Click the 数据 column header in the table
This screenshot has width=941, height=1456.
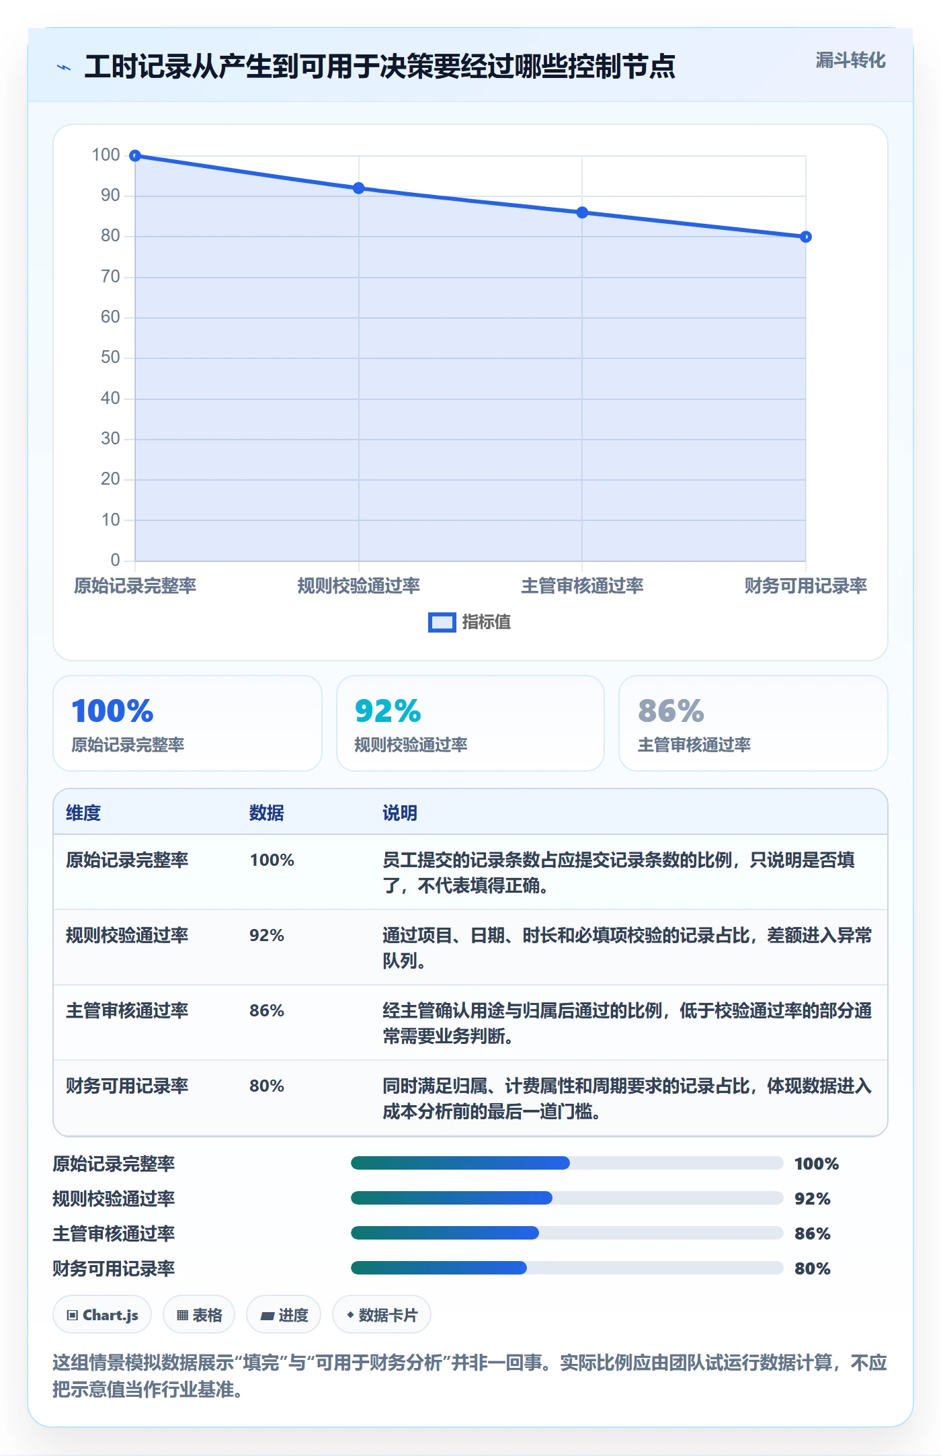(267, 813)
